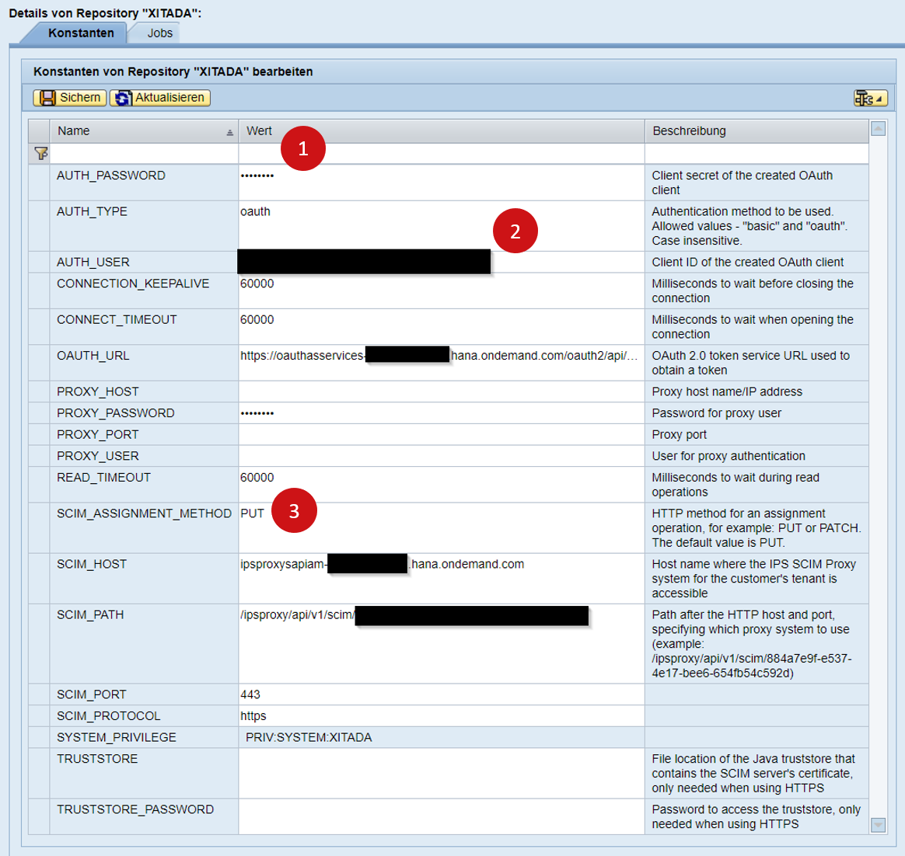Click the Wert column header
The height and width of the screenshot is (856, 905).
tap(442, 131)
